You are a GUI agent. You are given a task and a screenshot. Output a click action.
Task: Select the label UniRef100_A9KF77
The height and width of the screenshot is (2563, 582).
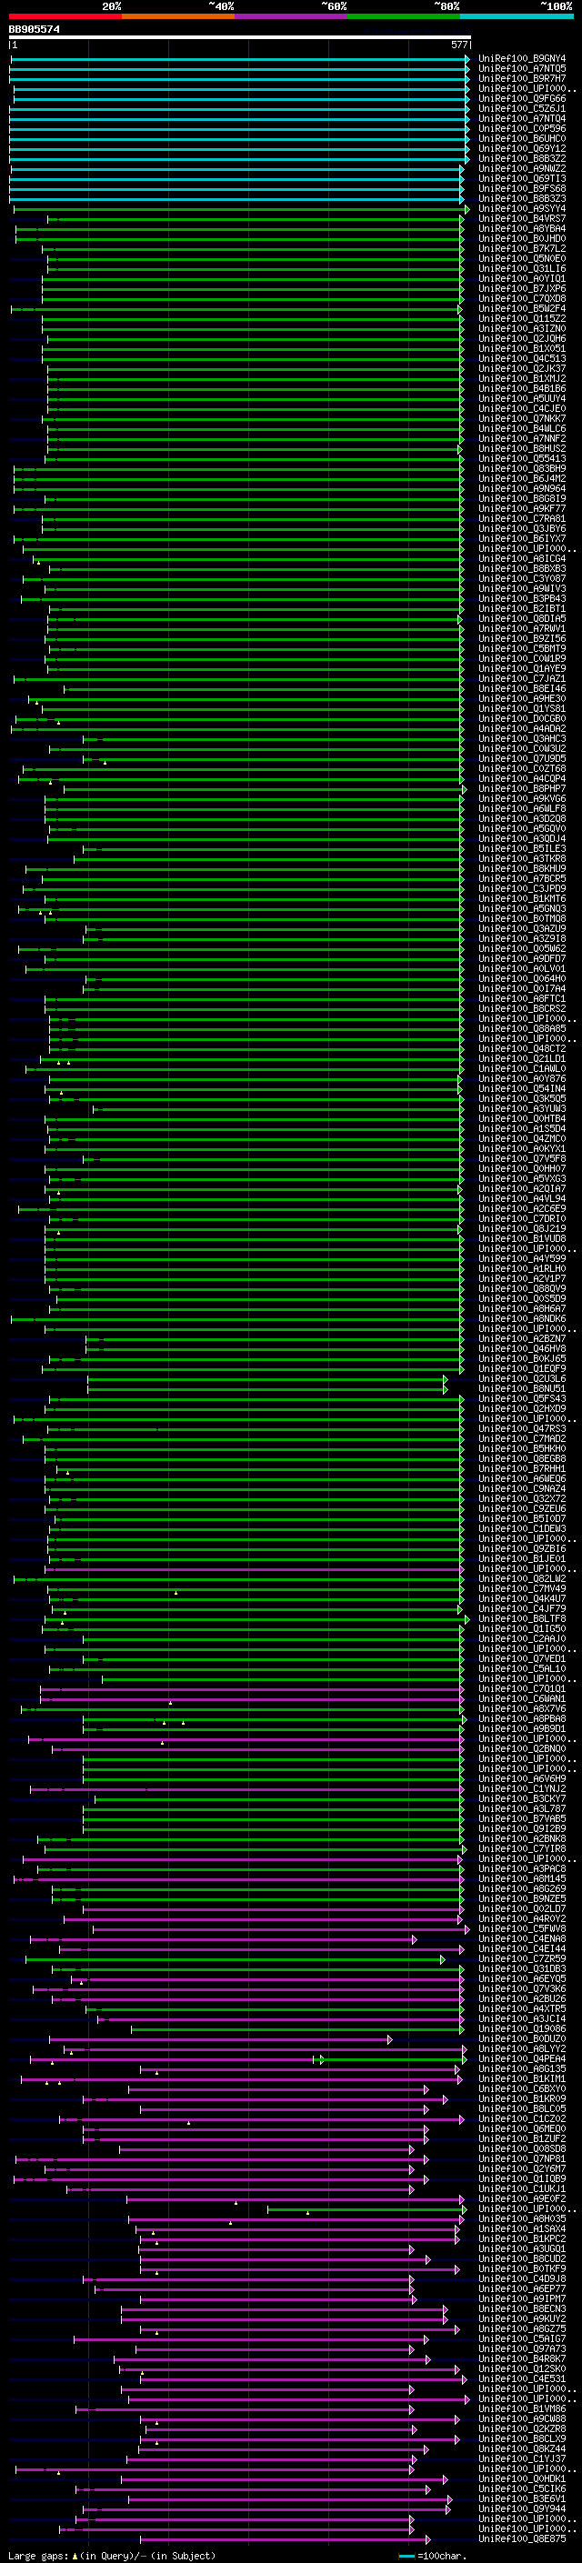pyautogui.click(x=521, y=508)
